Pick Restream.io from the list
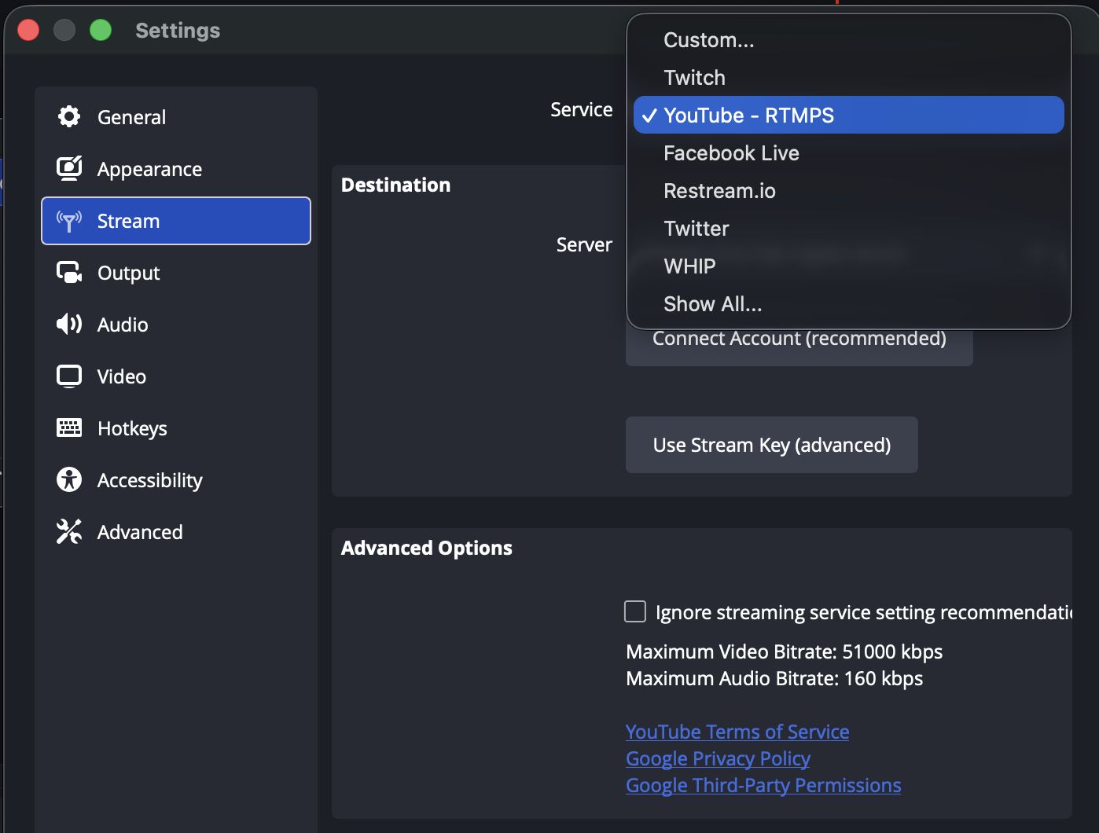Viewport: 1099px width, 833px height. click(x=848, y=191)
